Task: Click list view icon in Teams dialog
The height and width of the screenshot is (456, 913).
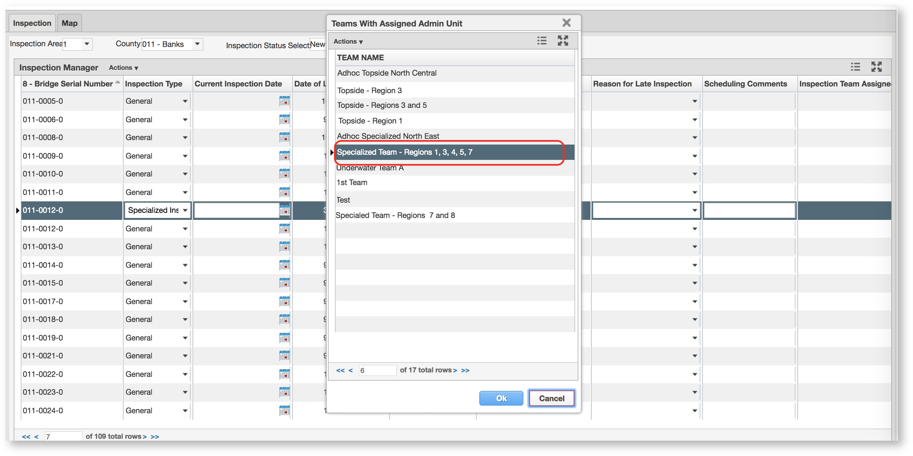Action: coord(541,41)
